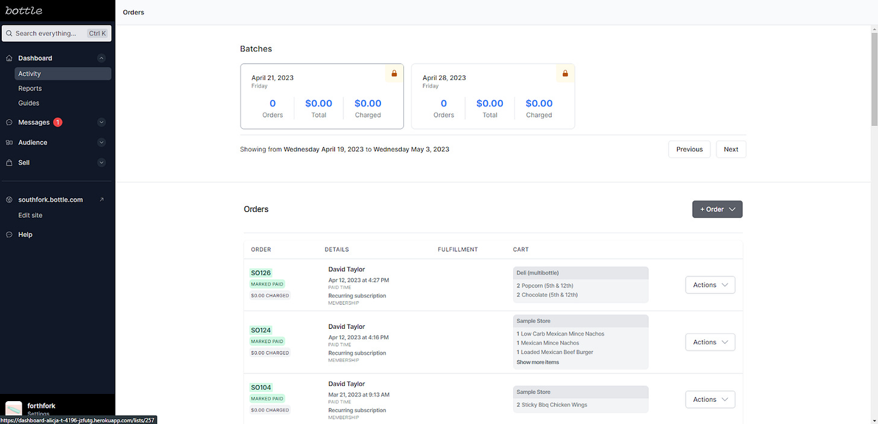
Task: Click the Previous button
Action: click(689, 149)
